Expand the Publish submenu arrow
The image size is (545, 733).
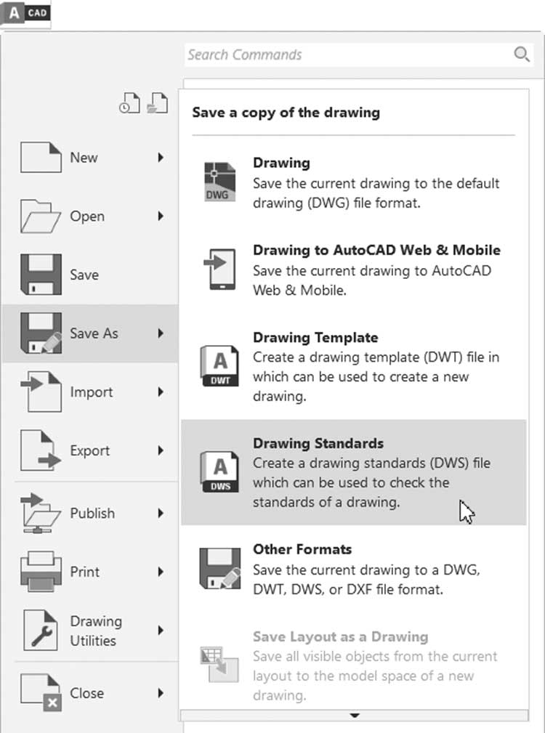161,514
